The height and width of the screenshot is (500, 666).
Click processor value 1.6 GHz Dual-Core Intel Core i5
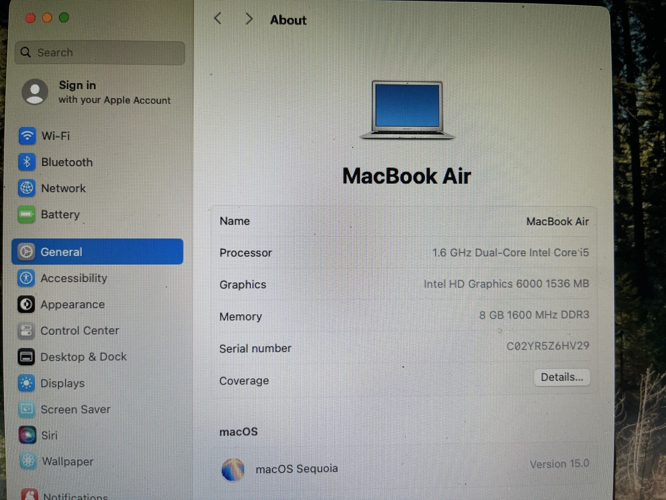point(510,252)
